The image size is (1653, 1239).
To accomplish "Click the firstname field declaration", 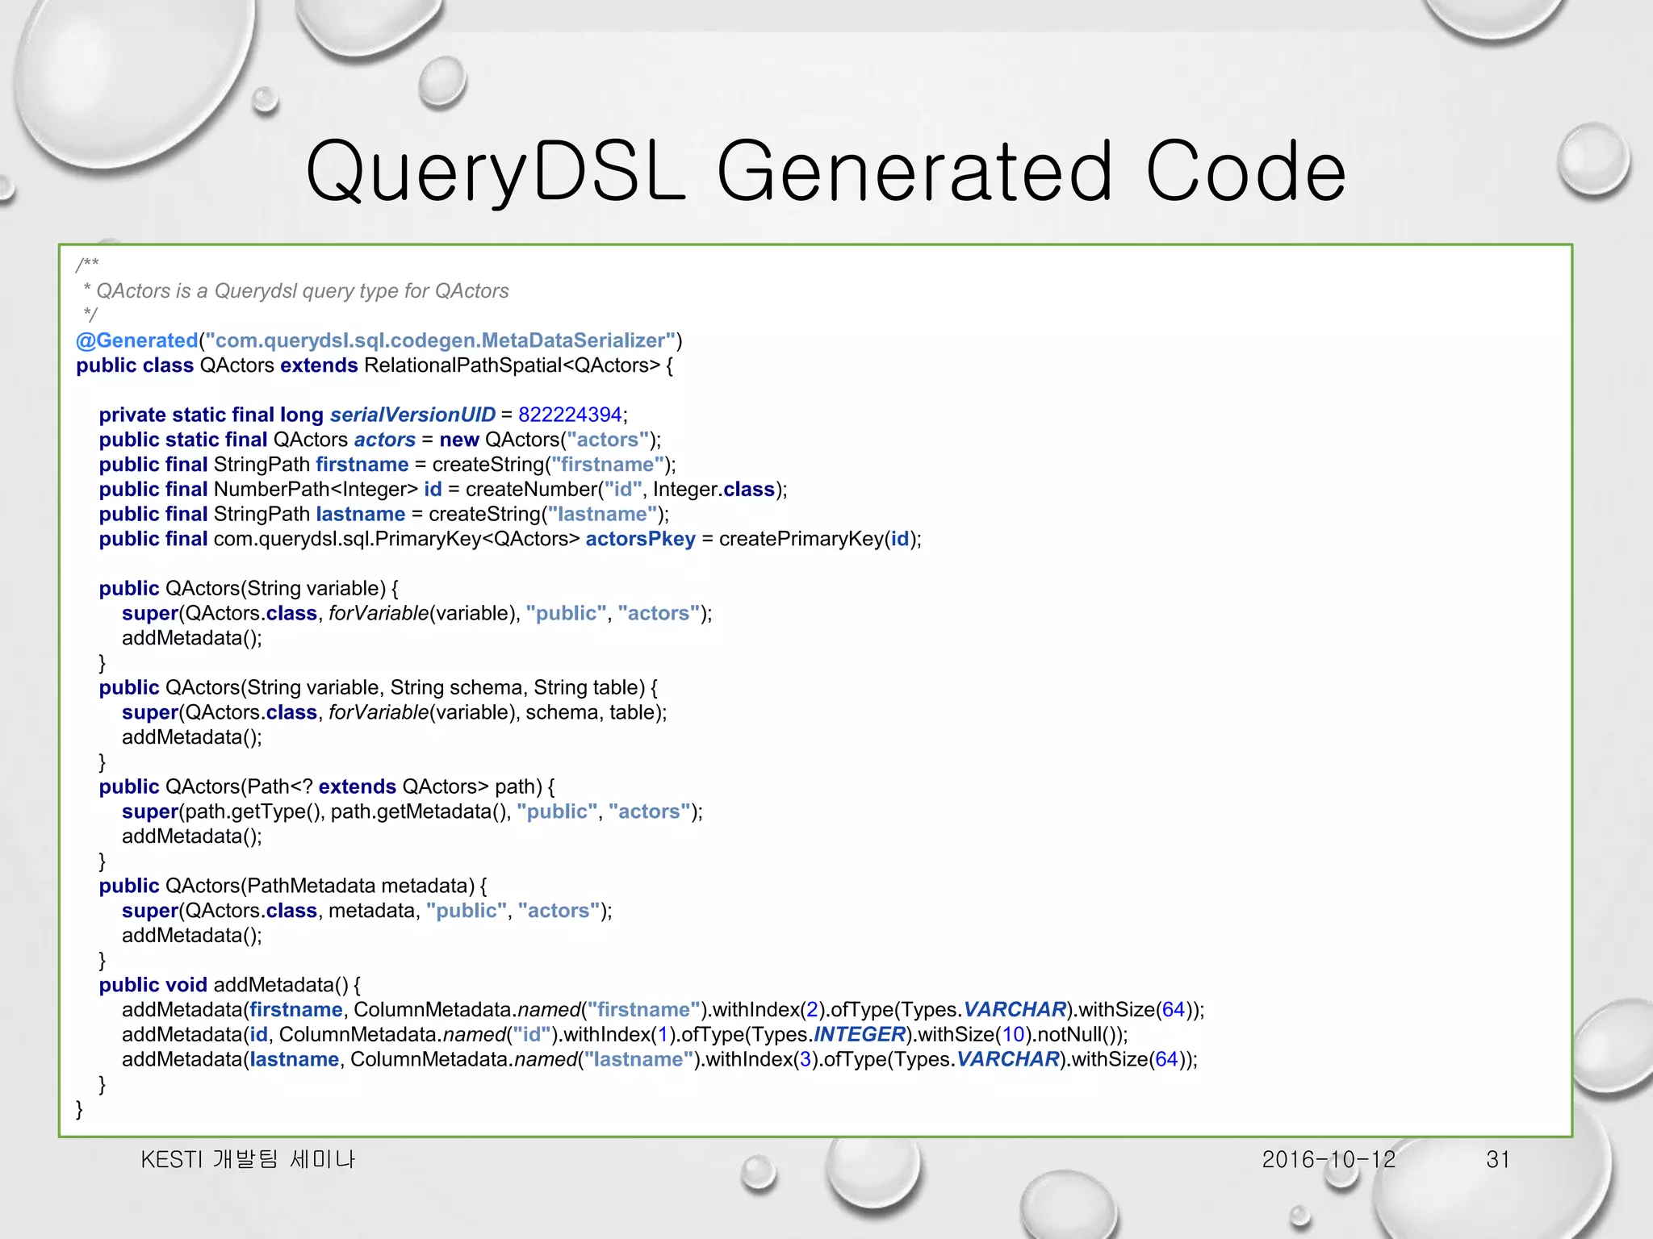I will click(x=362, y=465).
